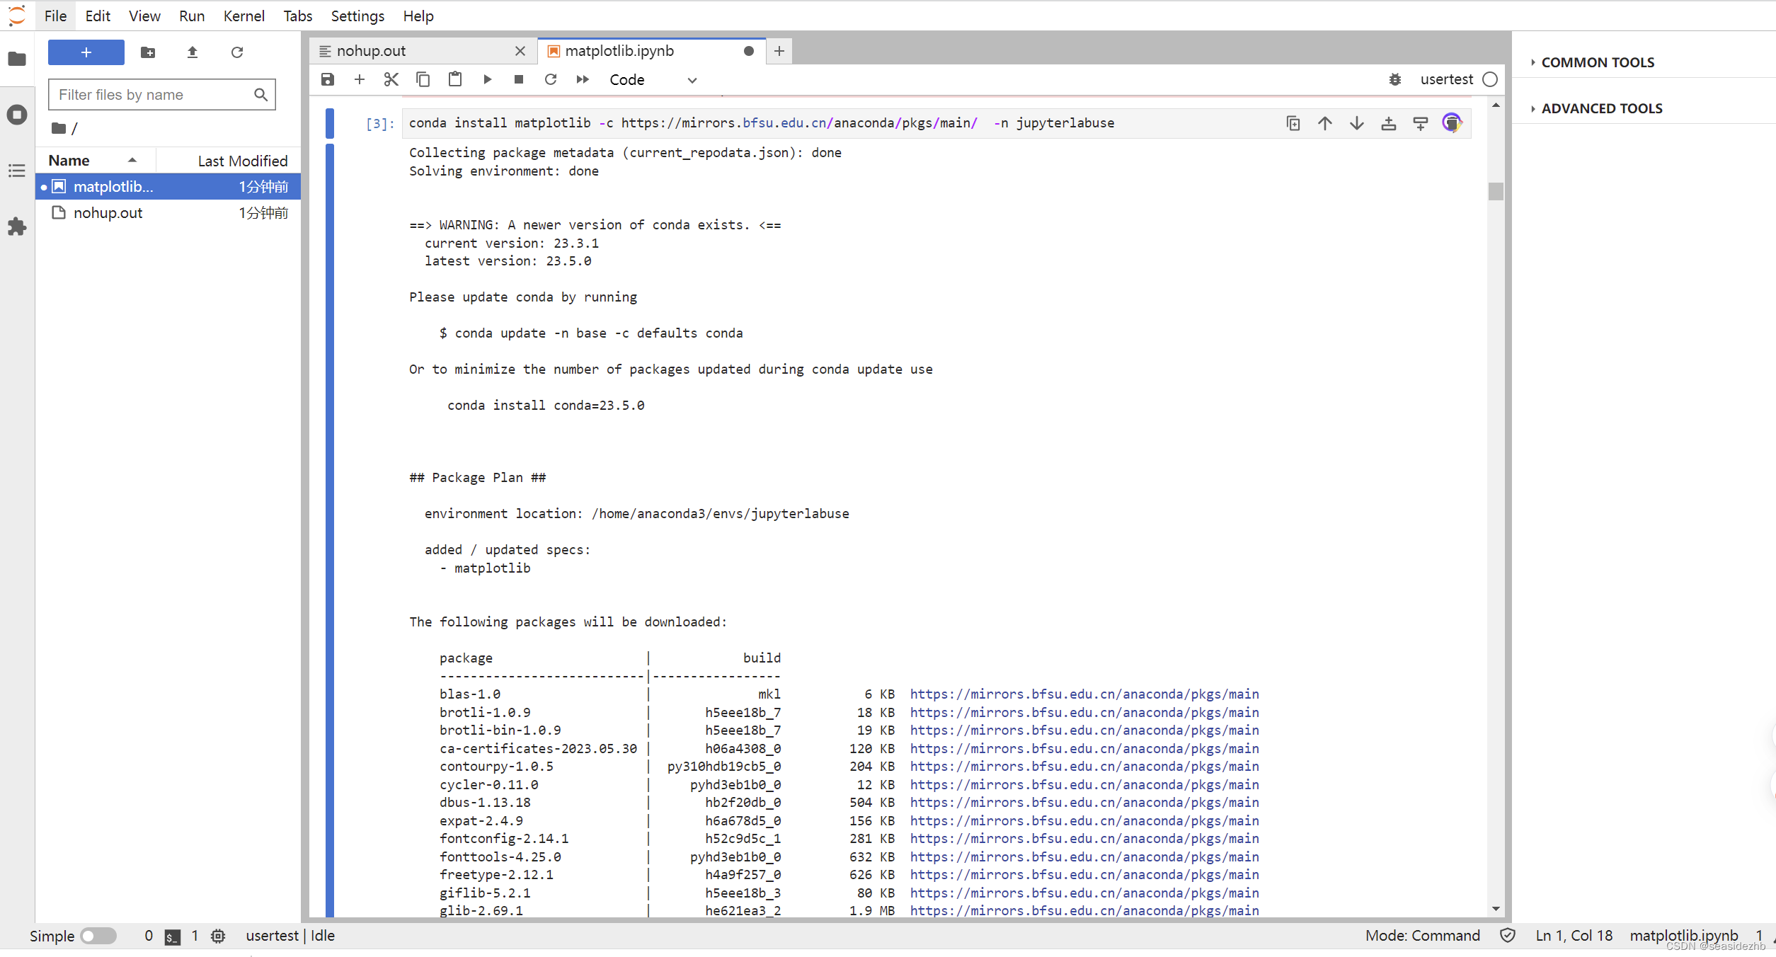Screen dimensions: 1776x957
Task: Collapse cell by clicking blue input collapser
Action: pos(330,123)
